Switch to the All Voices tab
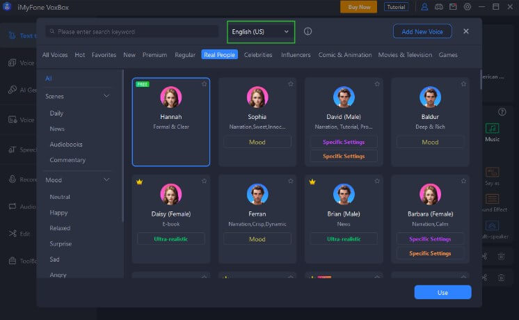This screenshot has width=519, height=320. click(x=55, y=55)
